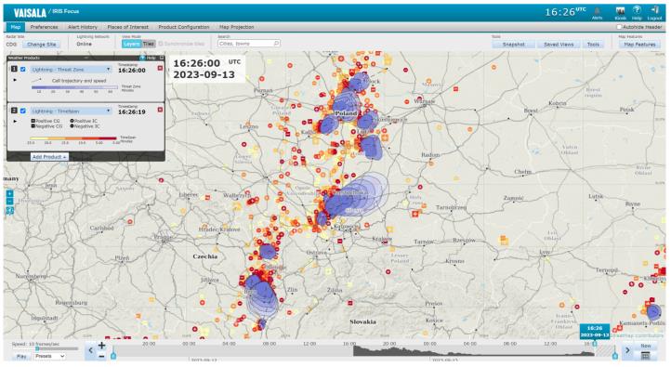
Task: Click the cell trajectory legend icon
Action: click(x=37, y=81)
